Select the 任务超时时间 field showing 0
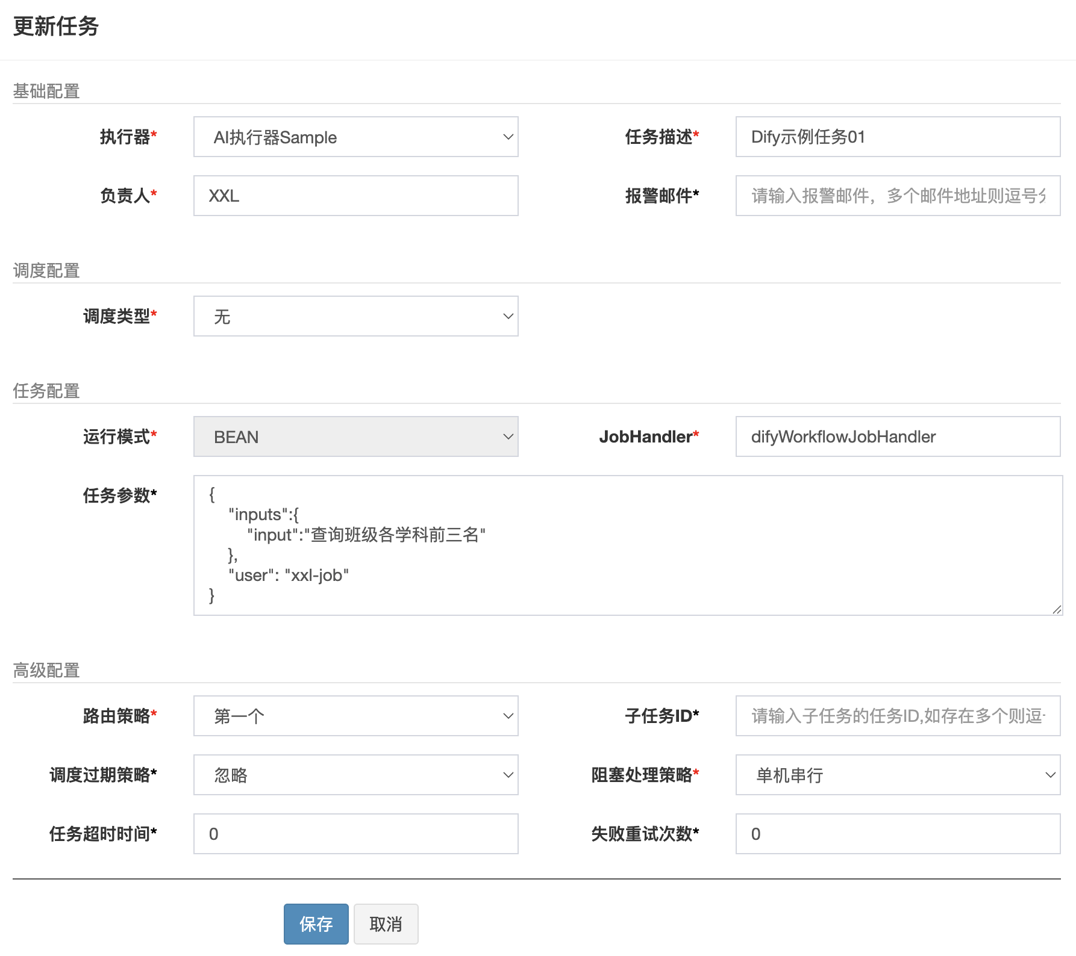Screen dimensions: 1076x956 355,833
